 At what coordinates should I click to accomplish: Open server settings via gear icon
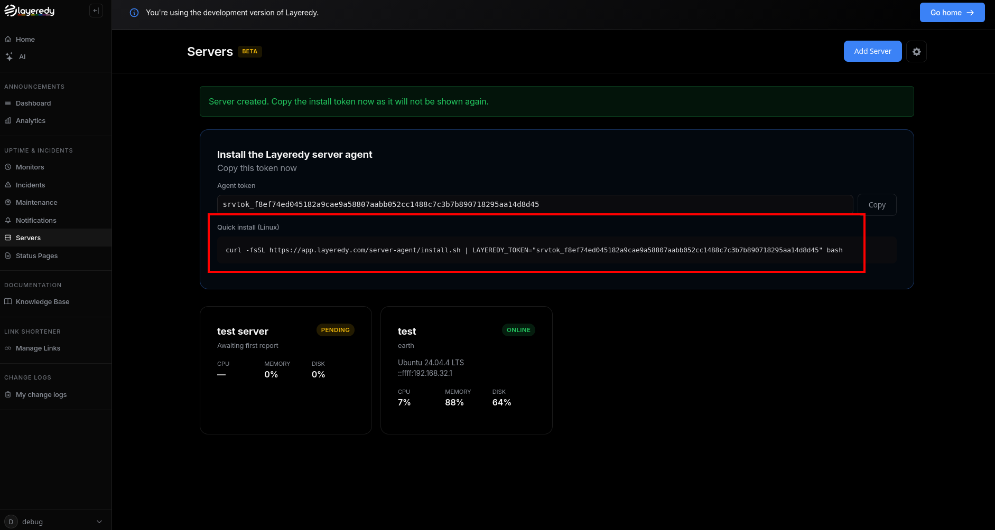(x=916, y=52)
